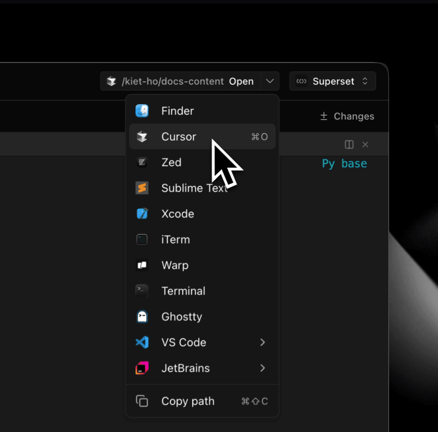Click the Cursor cube icon in menu
This screenshot has width=438, height=432.
142,137
